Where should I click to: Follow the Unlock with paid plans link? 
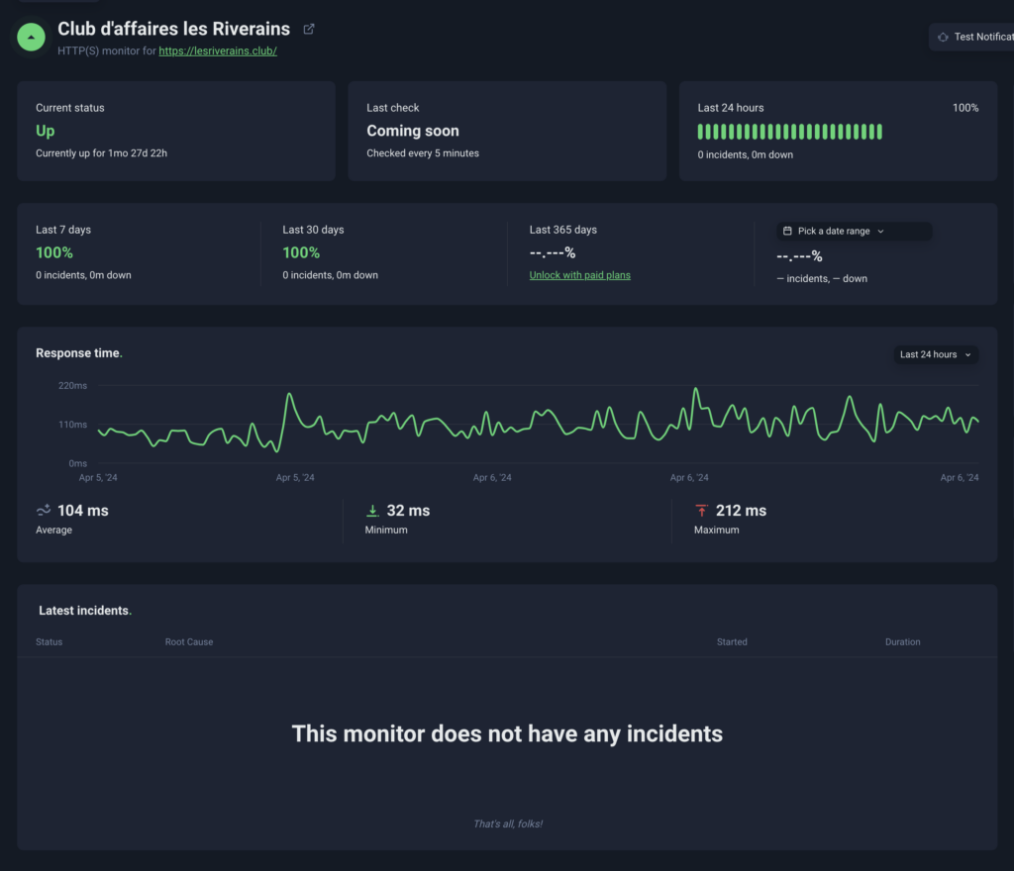click(x=579, y=275)
